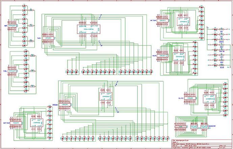Select the speedometer driver IC chip
233x149 pixels.
[106, 96]
